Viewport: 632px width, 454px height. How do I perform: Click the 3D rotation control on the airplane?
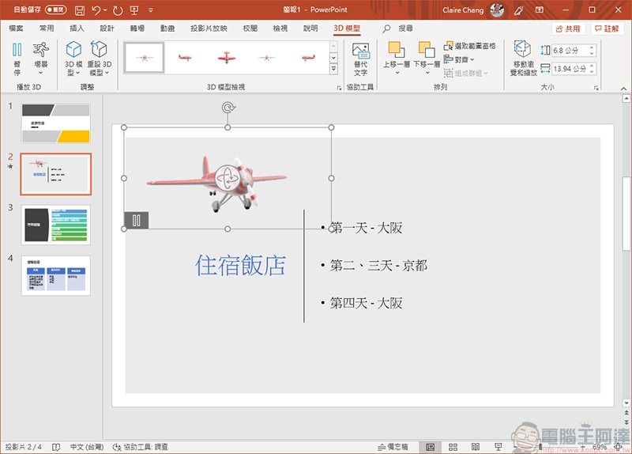pyautogui.click(x=228, y=178)
